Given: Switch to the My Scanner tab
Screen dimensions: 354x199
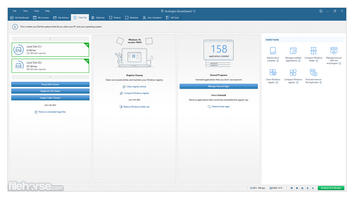Looking at the screenshot, I should click(41, 18).
